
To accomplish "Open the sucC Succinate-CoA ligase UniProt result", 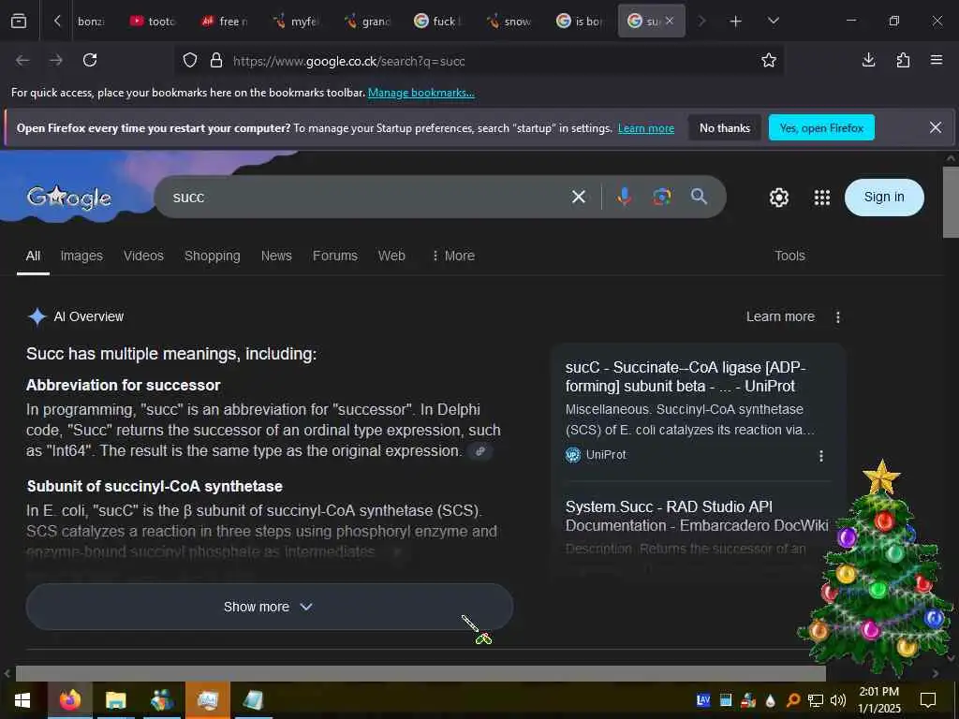I will pyautogui.click(x=685, y=376).
